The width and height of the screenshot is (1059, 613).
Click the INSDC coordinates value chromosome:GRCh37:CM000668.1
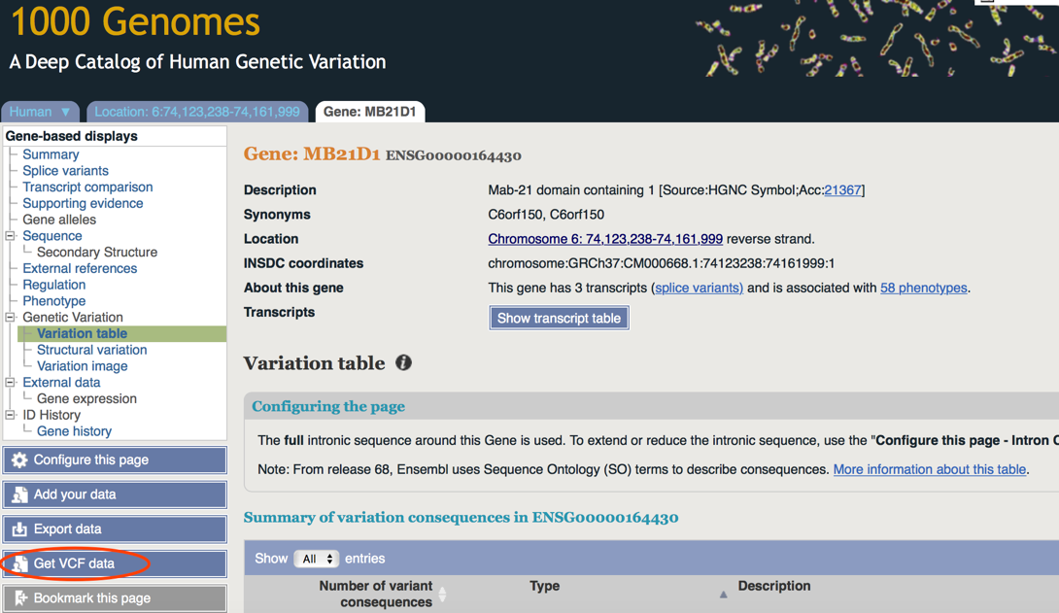[x=662, y=263]
